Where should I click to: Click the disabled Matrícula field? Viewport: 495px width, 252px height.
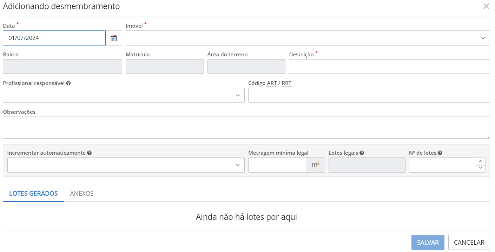165,66
